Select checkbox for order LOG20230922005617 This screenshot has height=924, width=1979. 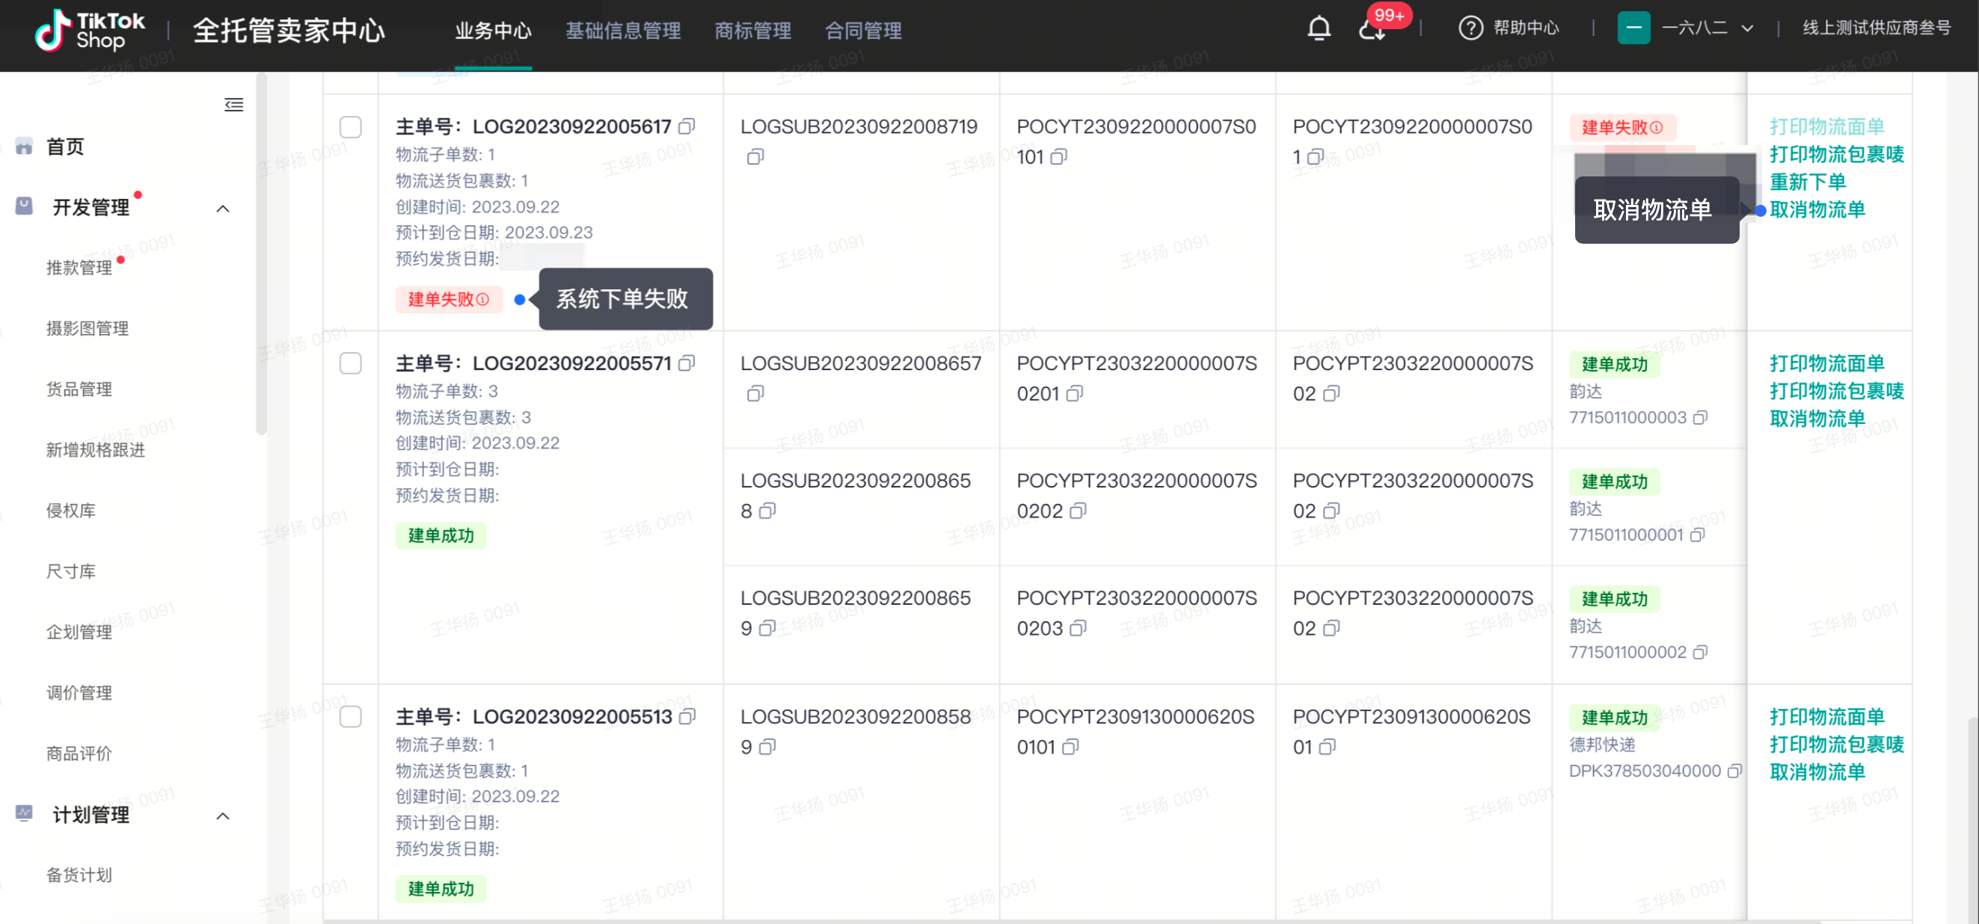[x=350, y=127]
